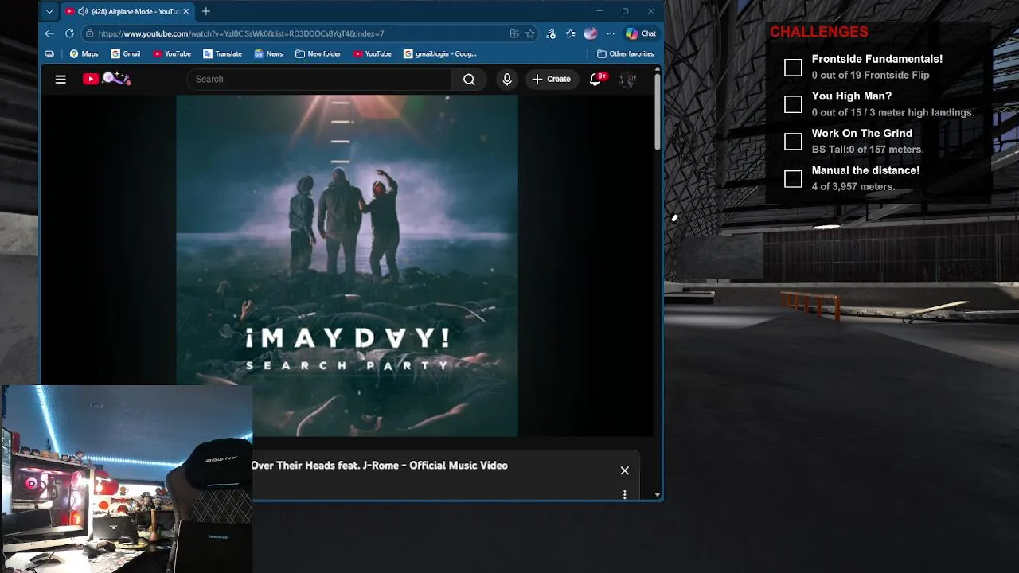The height and width of the screenshot is (573, 1019).
Task: Open the split screen icon in address bar
Action: pos(514,33)
